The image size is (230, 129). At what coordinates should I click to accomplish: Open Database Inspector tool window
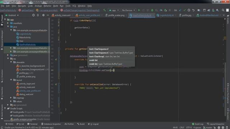[x=51, y=124]
